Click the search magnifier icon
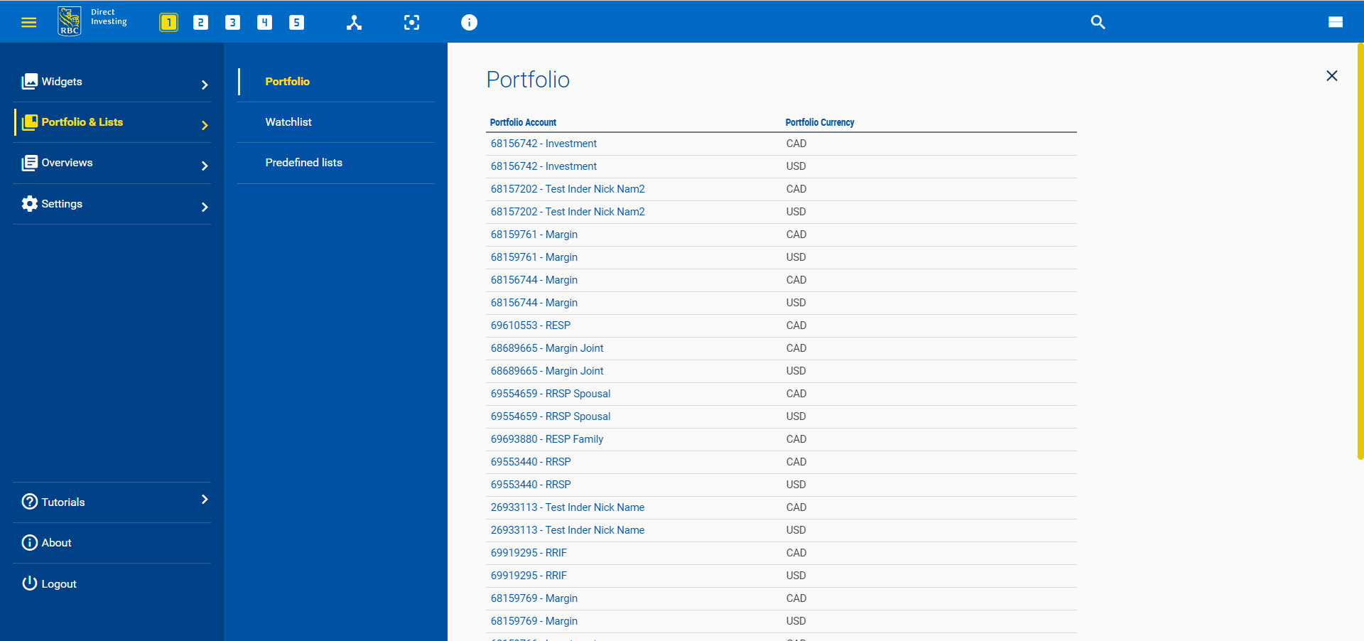 tap(1098, 22)
